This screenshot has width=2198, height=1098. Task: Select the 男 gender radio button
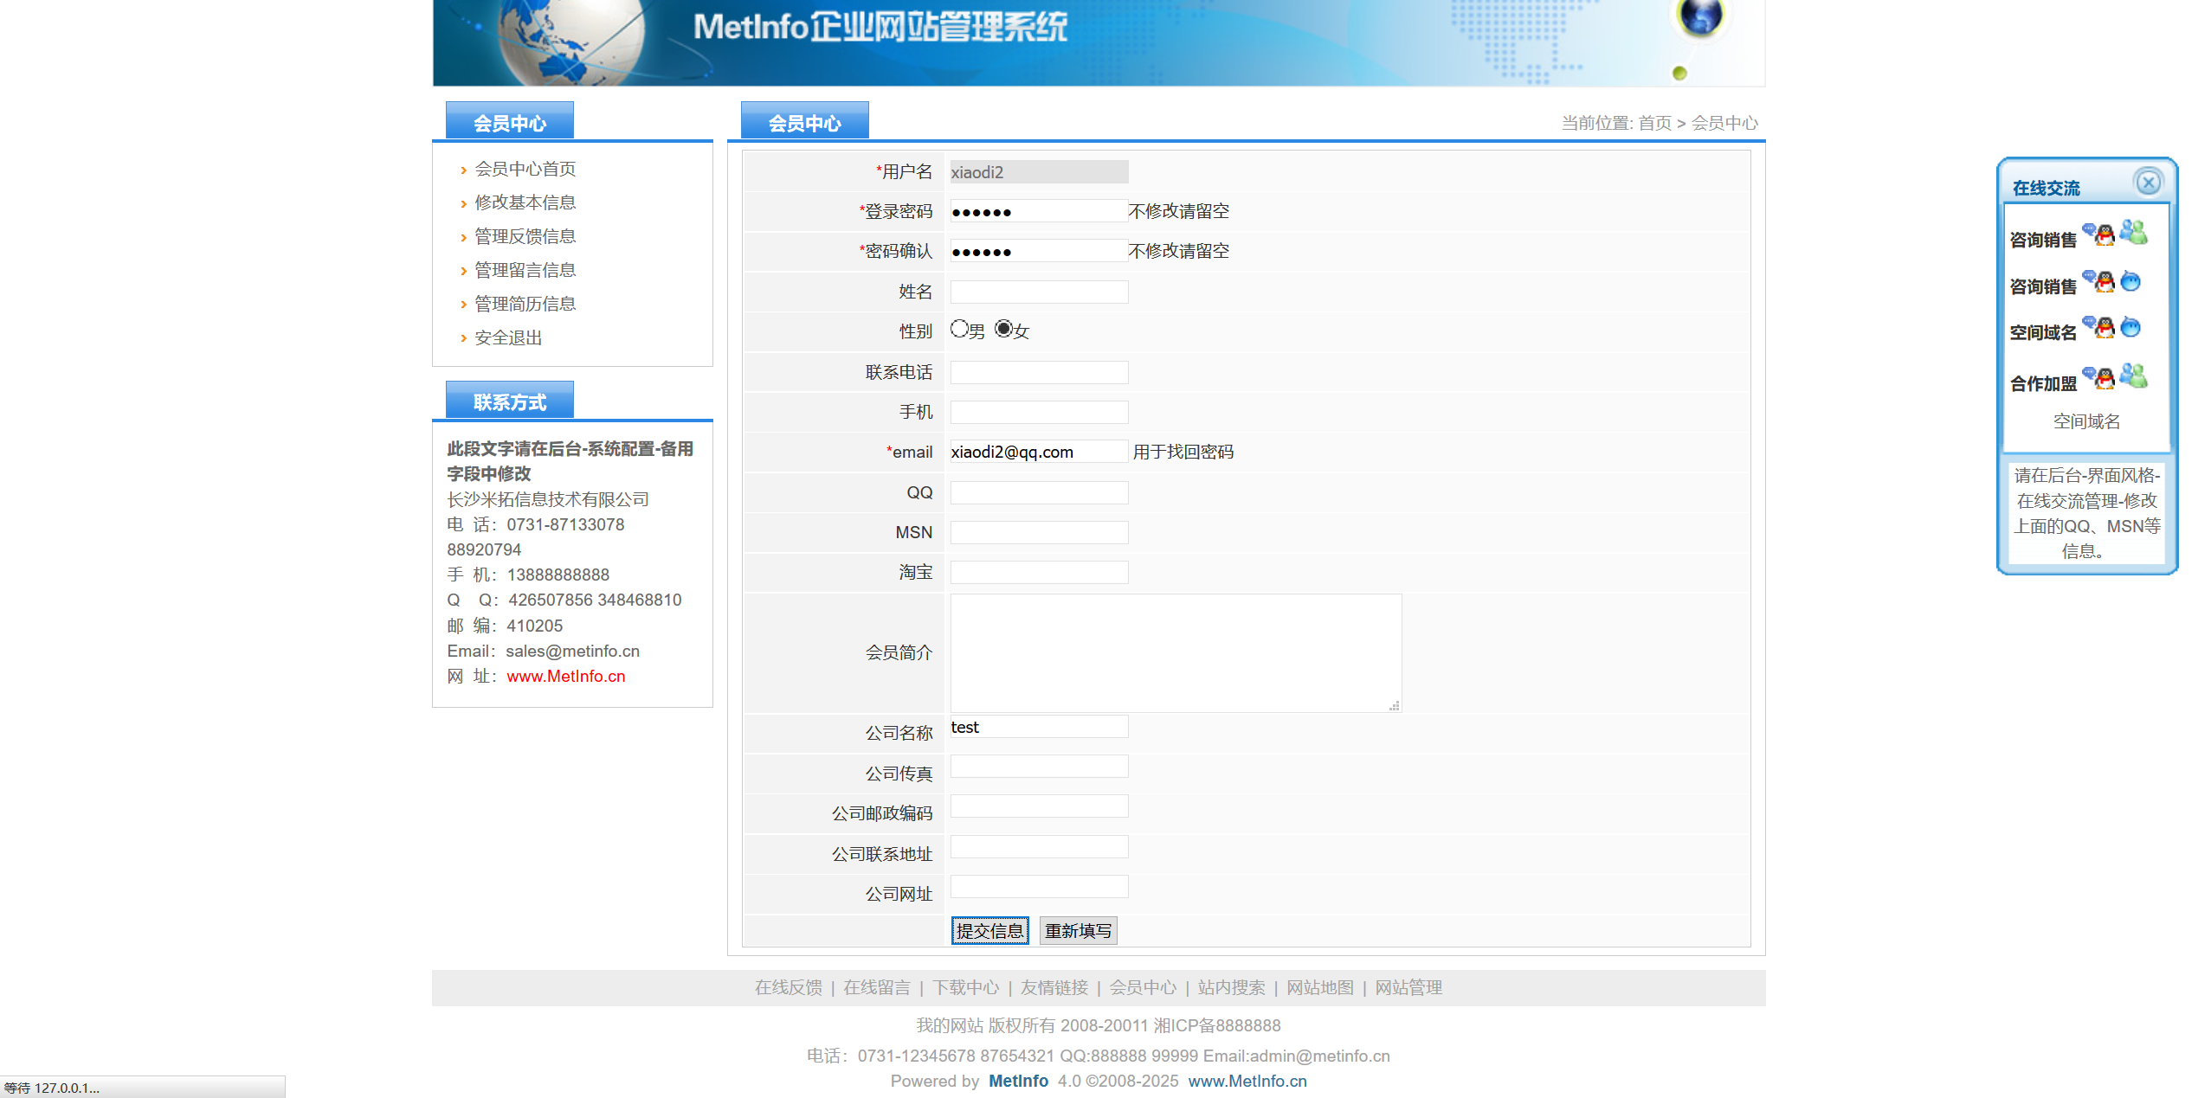[x=959, y=329]
